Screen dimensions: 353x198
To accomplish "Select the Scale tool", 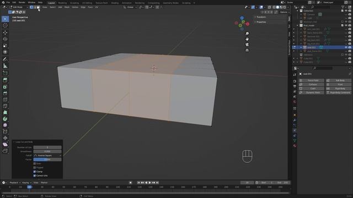I will (5, 46).
